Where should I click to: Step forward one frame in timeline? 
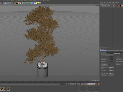pyautogui.click(x=75, y=84)
